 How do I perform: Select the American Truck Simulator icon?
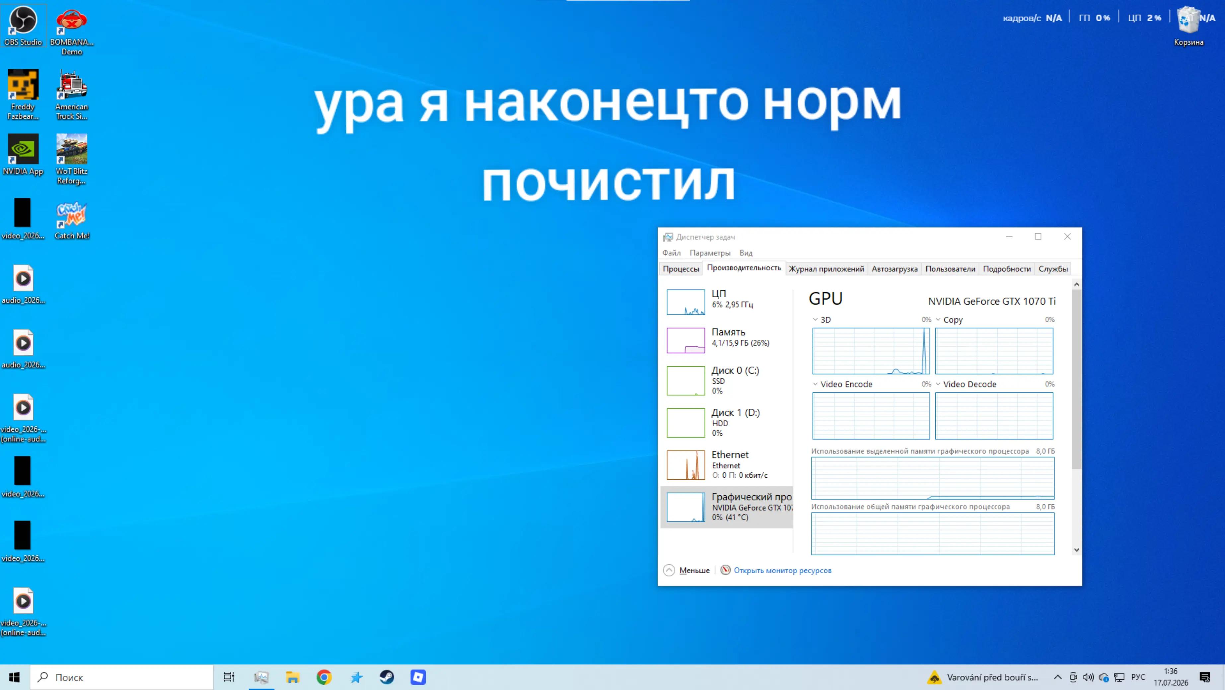pos(71,95)
